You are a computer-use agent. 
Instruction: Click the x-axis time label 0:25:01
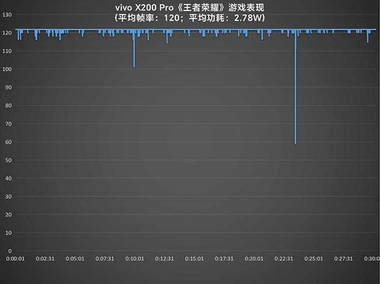[313, 259]
